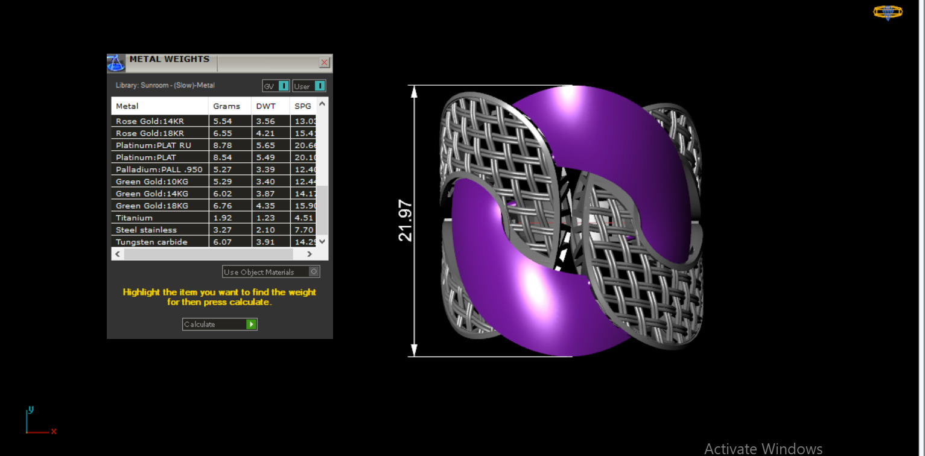Select the Green Gold:14KG row
This screenshot has height=456, width=925.
[214, 194]
